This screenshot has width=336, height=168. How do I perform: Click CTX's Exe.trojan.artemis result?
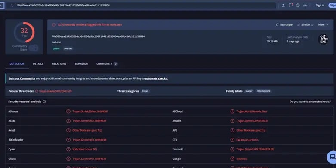[247, 140]
